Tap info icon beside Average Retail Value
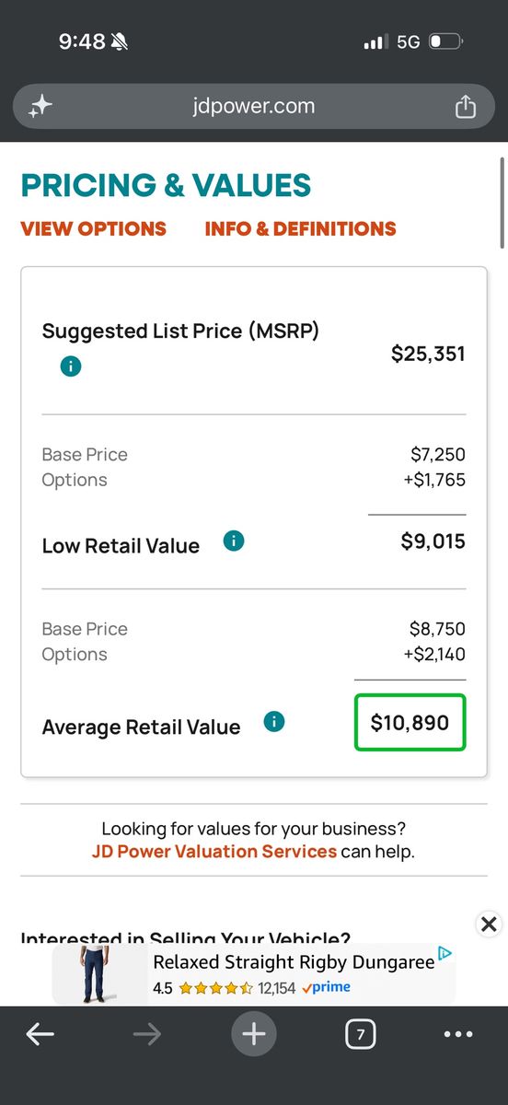 click(x=273, y=722)
